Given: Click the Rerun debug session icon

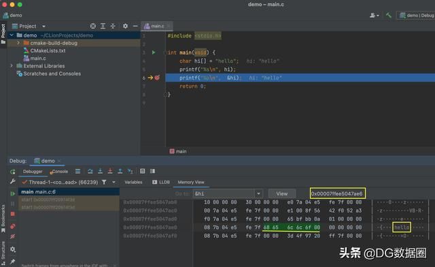Looking at the screenshot, I should (x=13, y=172).
